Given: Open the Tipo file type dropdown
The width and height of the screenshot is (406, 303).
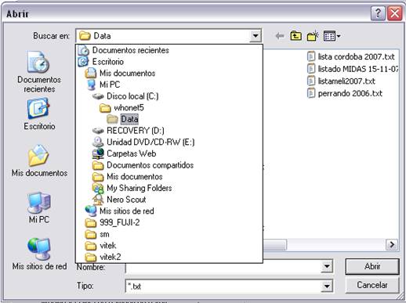Looking at the screenshot, I should coord(327,287).
